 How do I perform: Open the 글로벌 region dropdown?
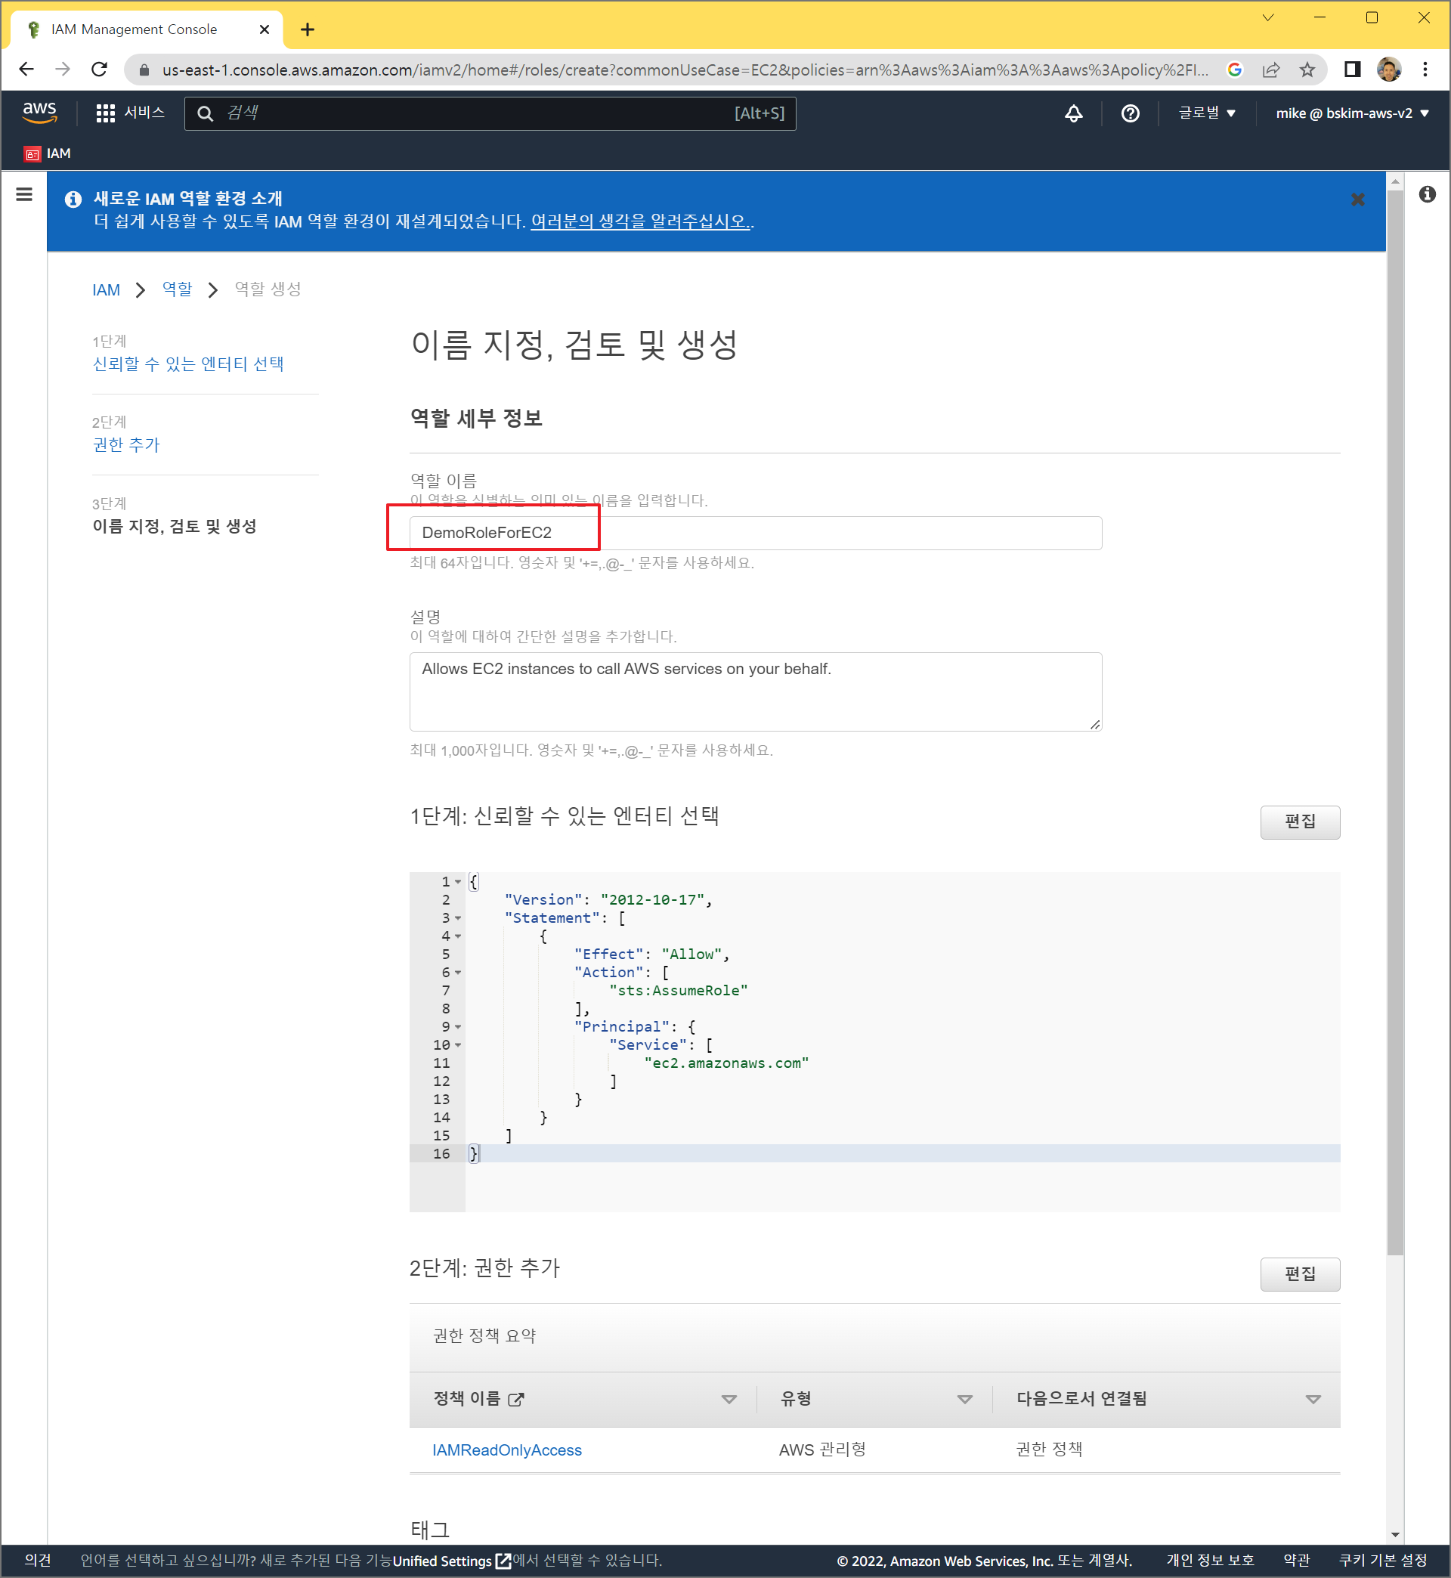1207,113
